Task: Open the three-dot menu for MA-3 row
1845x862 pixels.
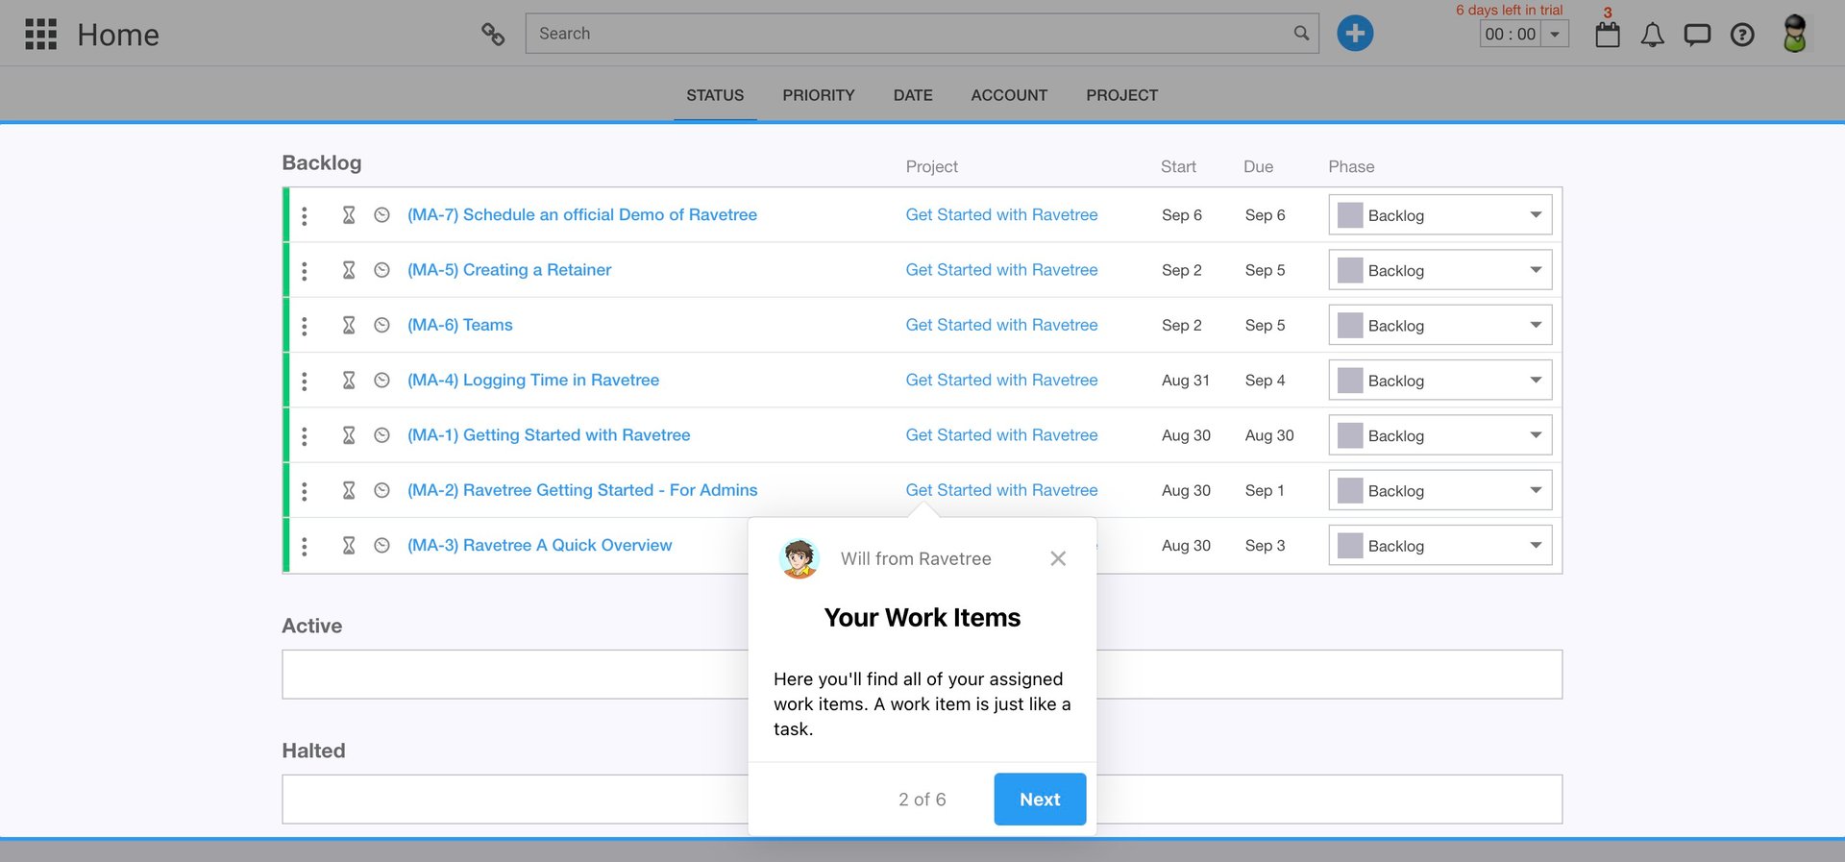Action: pos(305,546)
